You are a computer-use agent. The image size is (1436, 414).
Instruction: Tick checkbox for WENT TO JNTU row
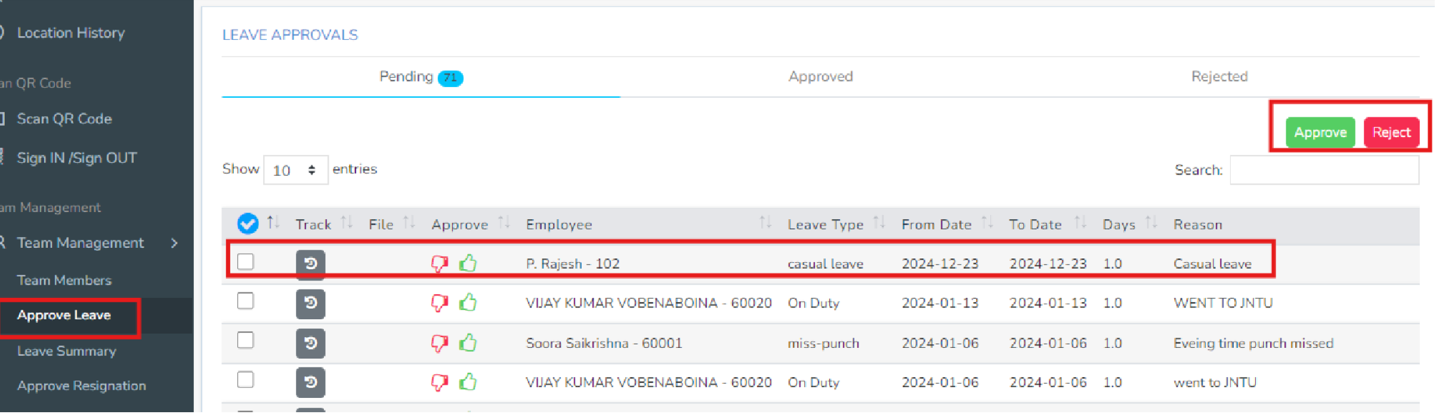245,301
